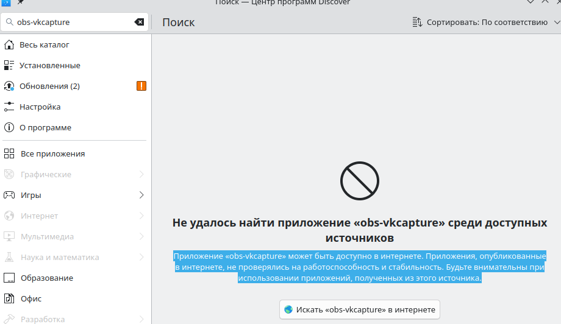
Task: Click the heading Не удалось найти приложение
Action: (360, 230)
